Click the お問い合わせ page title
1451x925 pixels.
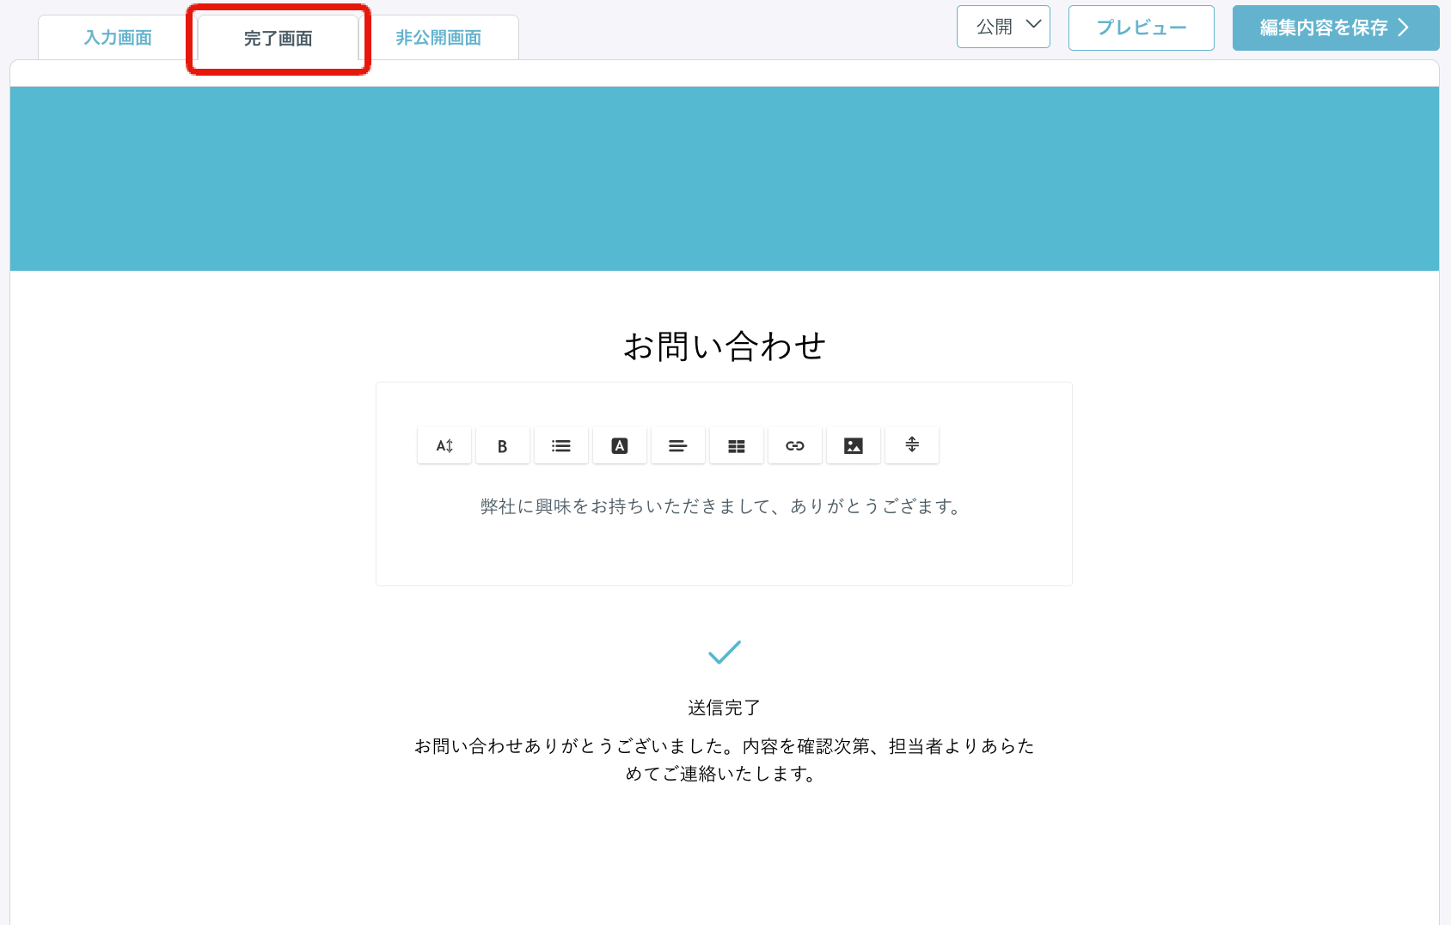coord(724,347)
